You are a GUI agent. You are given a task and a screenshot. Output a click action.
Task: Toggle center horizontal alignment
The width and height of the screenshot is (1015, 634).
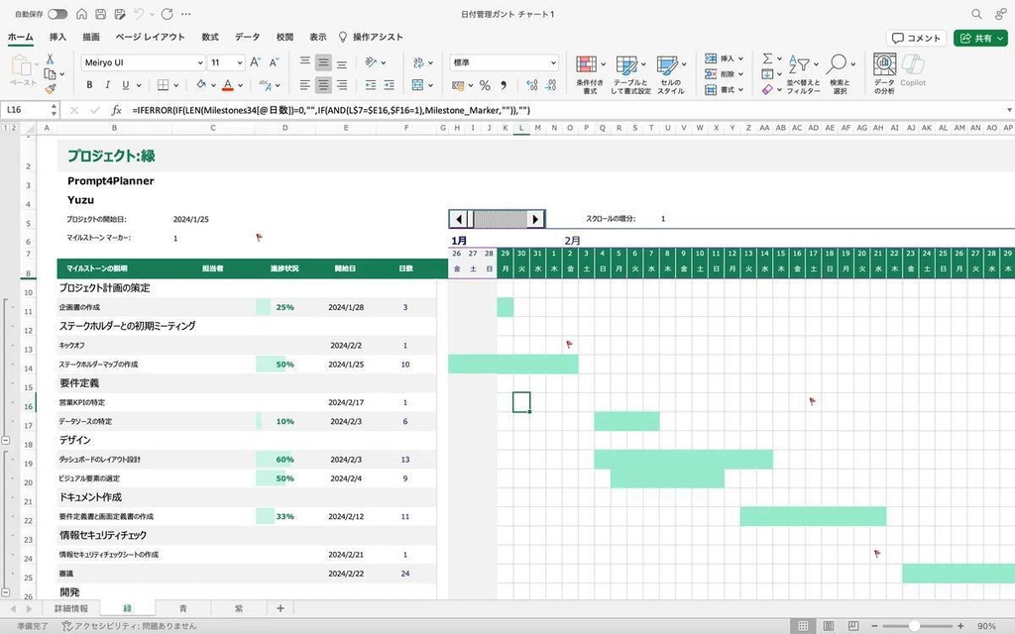click(x=323, y=85)
